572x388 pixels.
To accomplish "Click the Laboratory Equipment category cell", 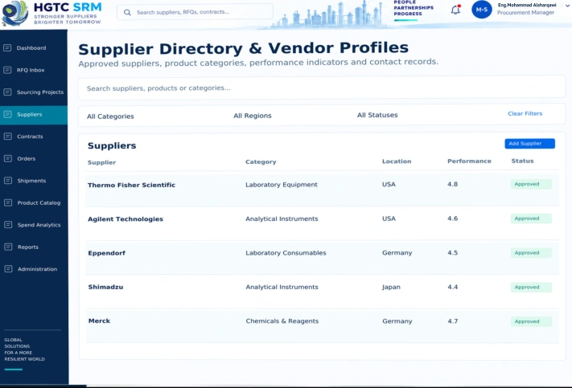I will coord(282,185).
